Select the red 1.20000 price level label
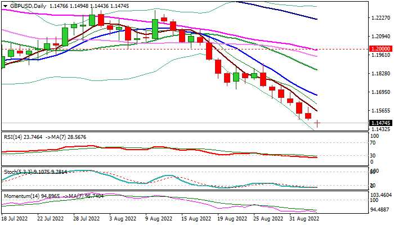The image size is (394, 225). click(381, 49)
